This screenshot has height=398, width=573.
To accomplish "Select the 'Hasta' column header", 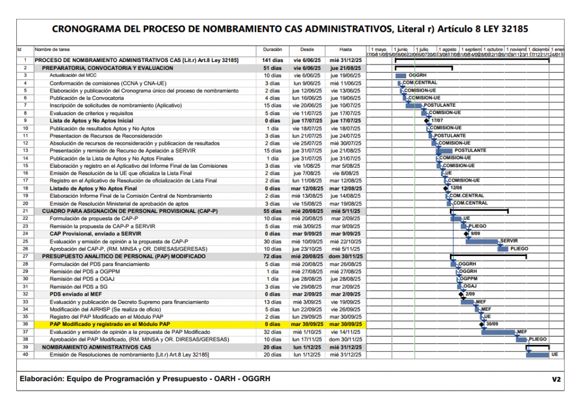I will click(345, 50).
